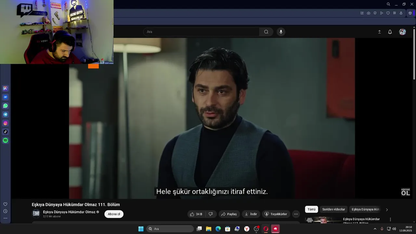Open suggested video thumbnail in sidebar

pos(323,220)
